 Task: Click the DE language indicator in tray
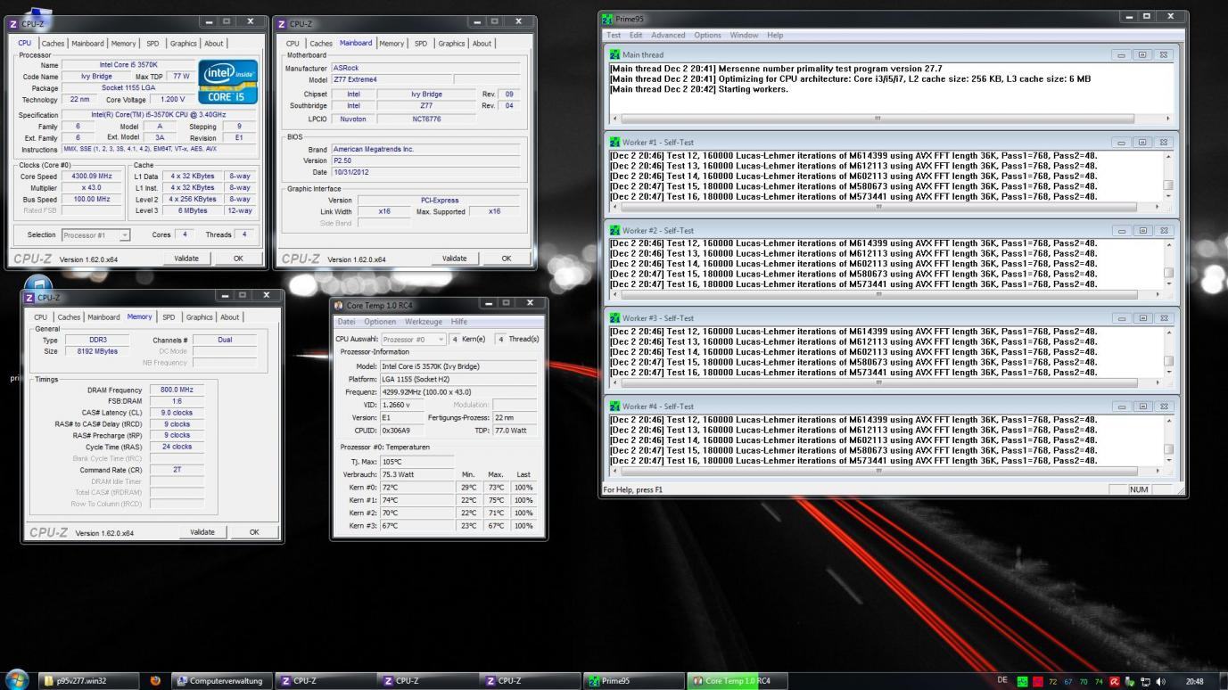1002,680
